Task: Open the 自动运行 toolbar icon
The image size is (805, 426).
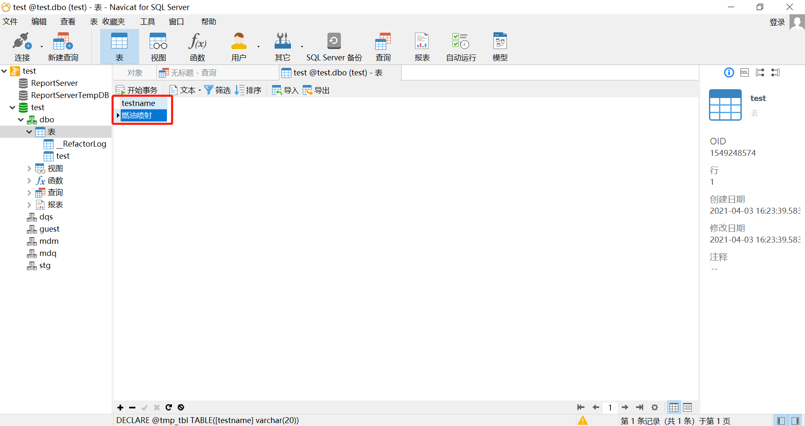Action: point(460,46)
